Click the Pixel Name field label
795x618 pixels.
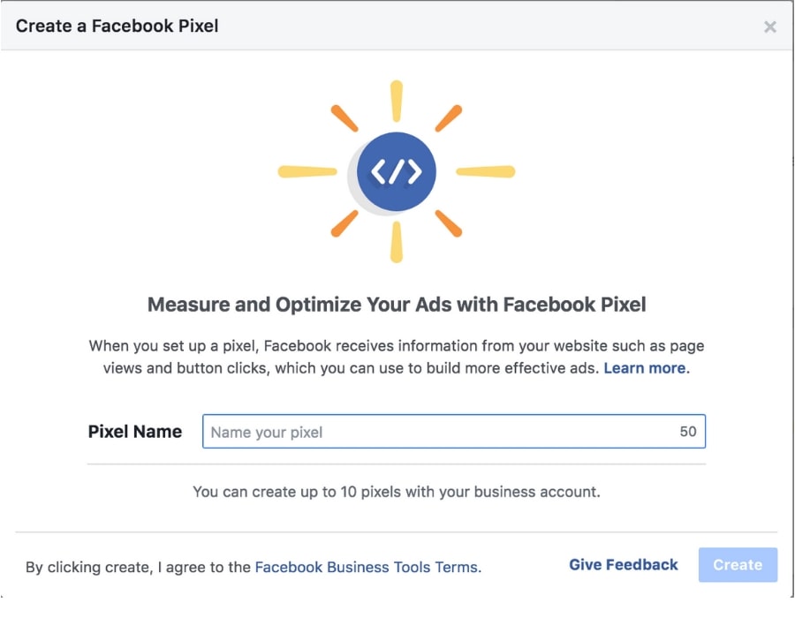[x=135, y=432]
